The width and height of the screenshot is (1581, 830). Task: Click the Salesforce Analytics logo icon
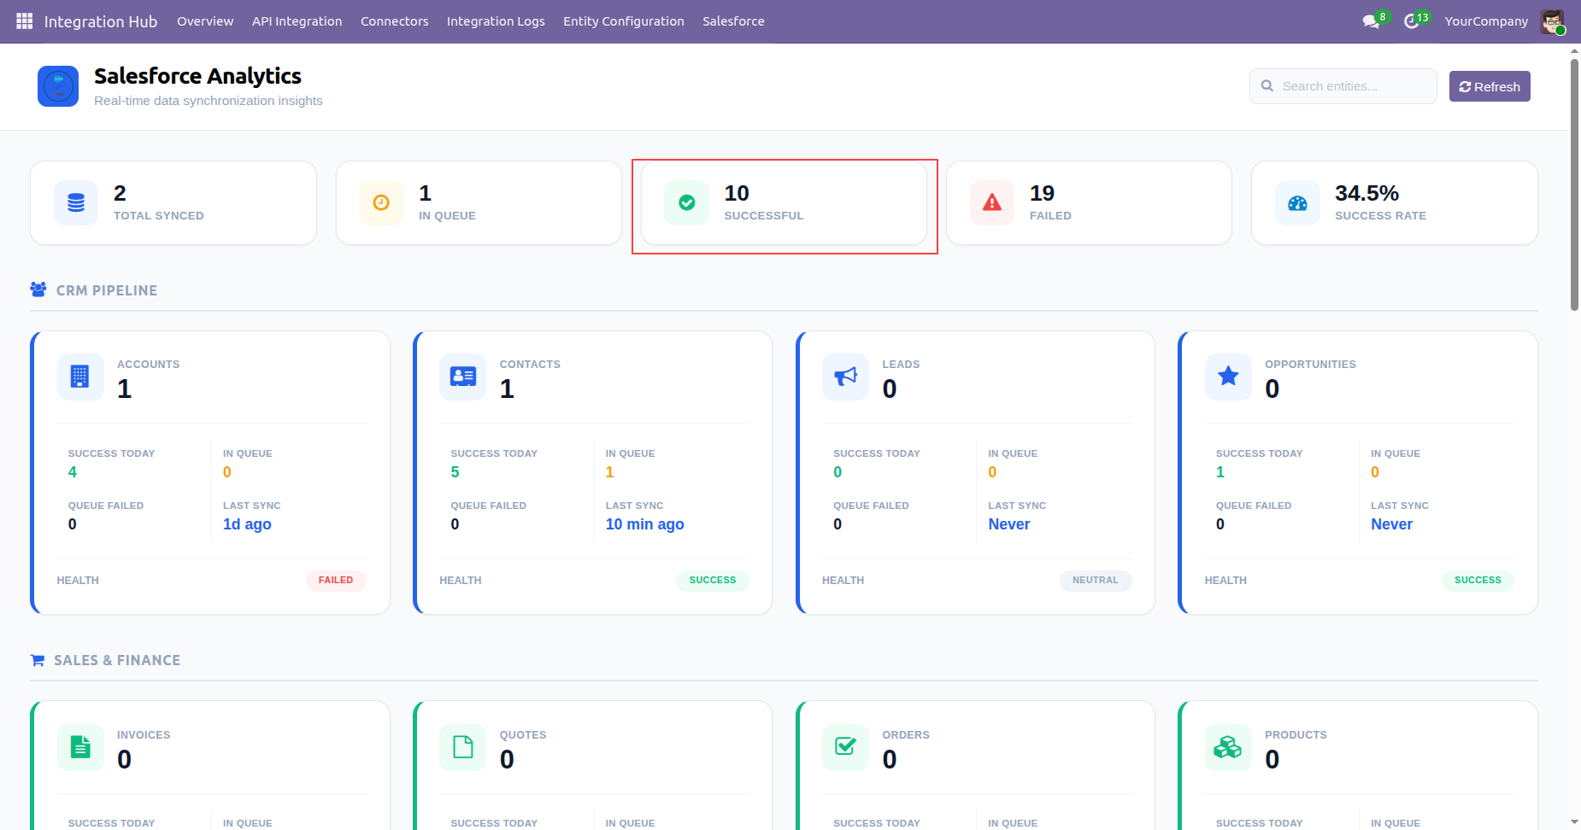coord(58,86)
